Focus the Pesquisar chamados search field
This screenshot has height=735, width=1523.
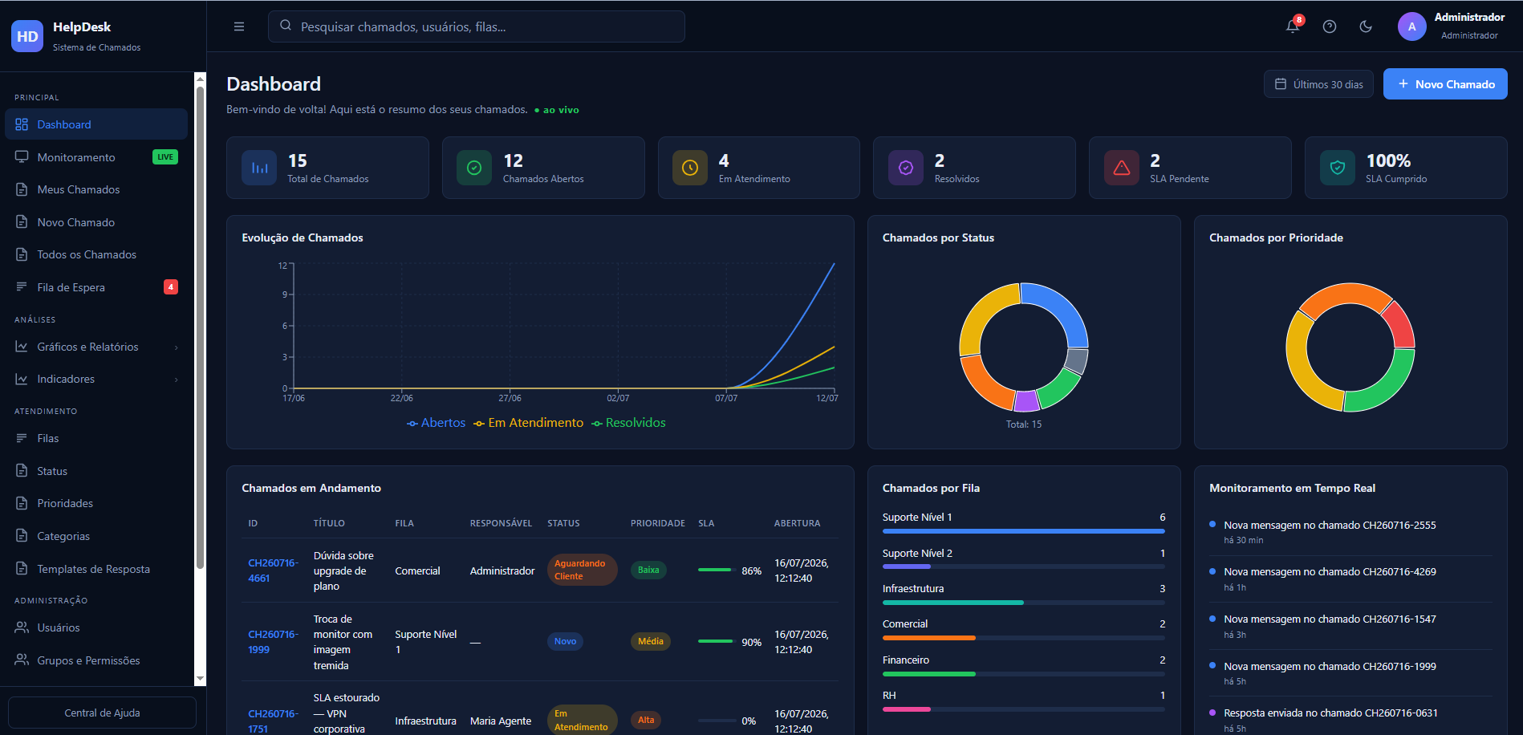click(x=477, y=26)
